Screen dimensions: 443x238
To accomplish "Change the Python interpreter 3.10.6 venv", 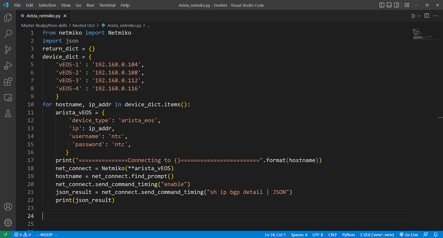I will pos(377,234).
